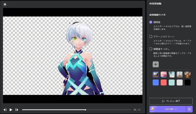Uncheck the 透明性 checkbox
Screen dimensions: 196x114
coord(151,22)
